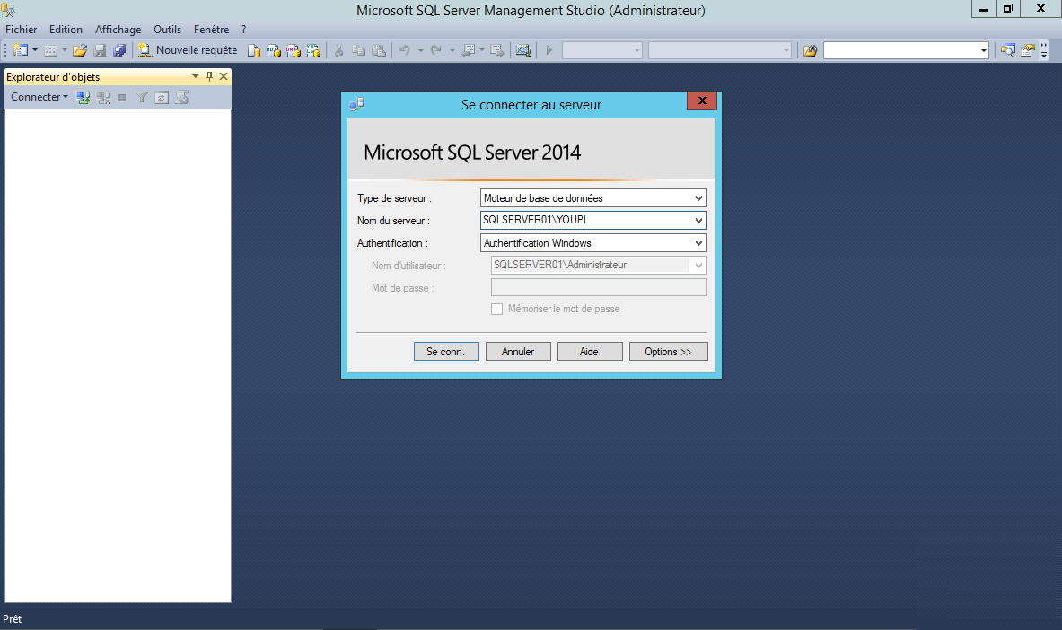Open the Solution Explorer search icon
Screen dimensions: 1062x630
1008,50
